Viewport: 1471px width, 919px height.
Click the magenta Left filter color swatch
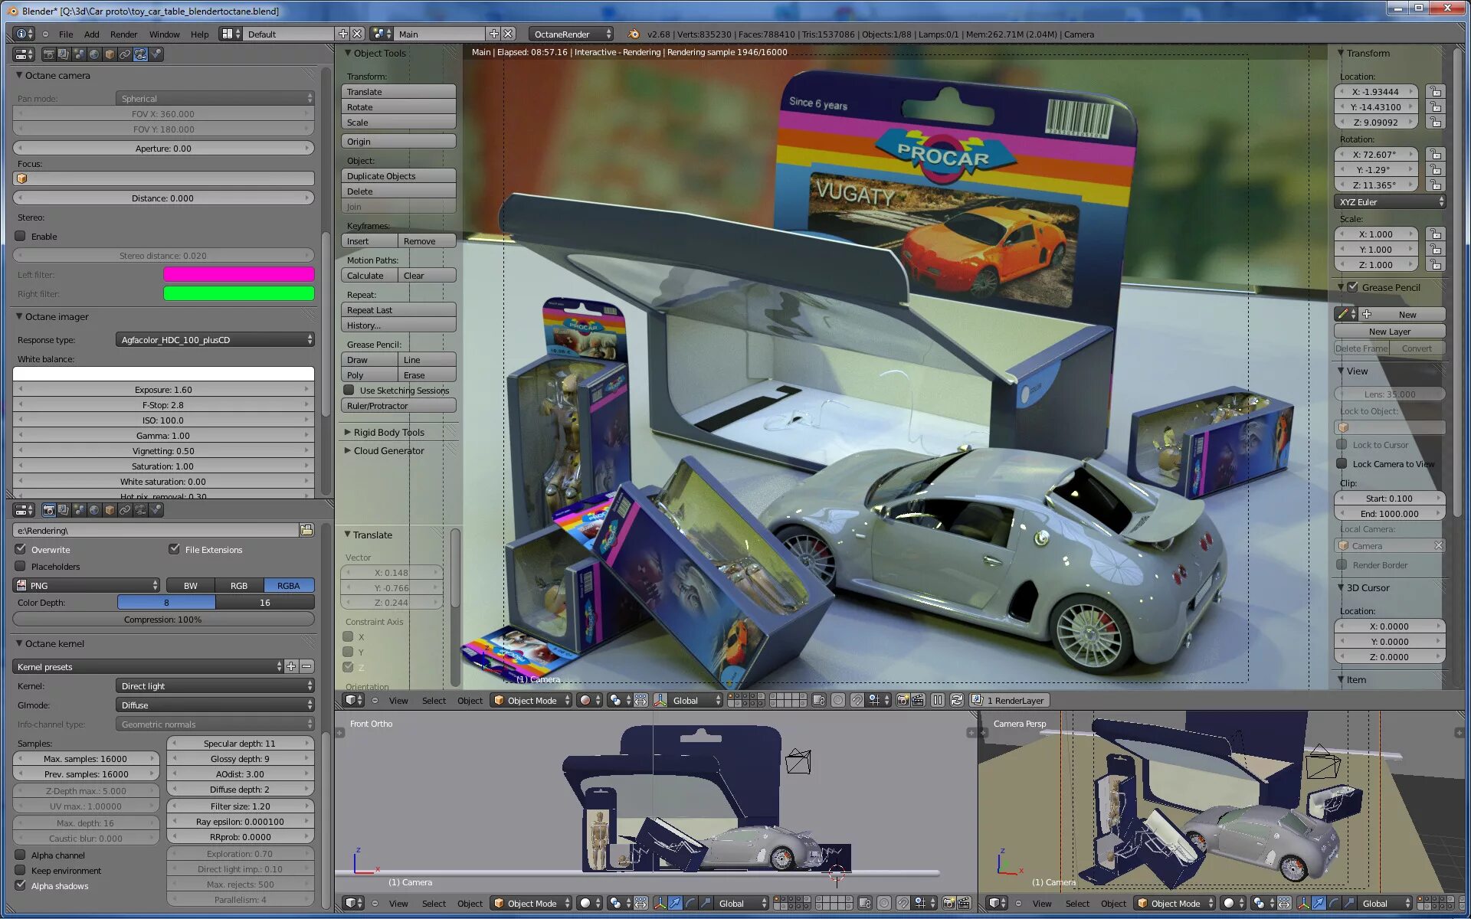[238, 274]
